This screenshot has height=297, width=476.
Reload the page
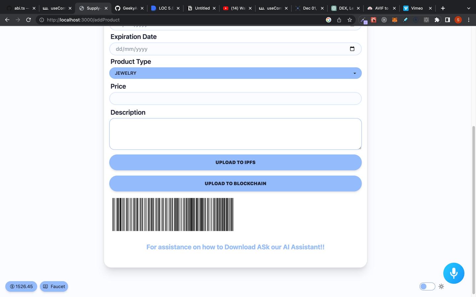point(28,20)
